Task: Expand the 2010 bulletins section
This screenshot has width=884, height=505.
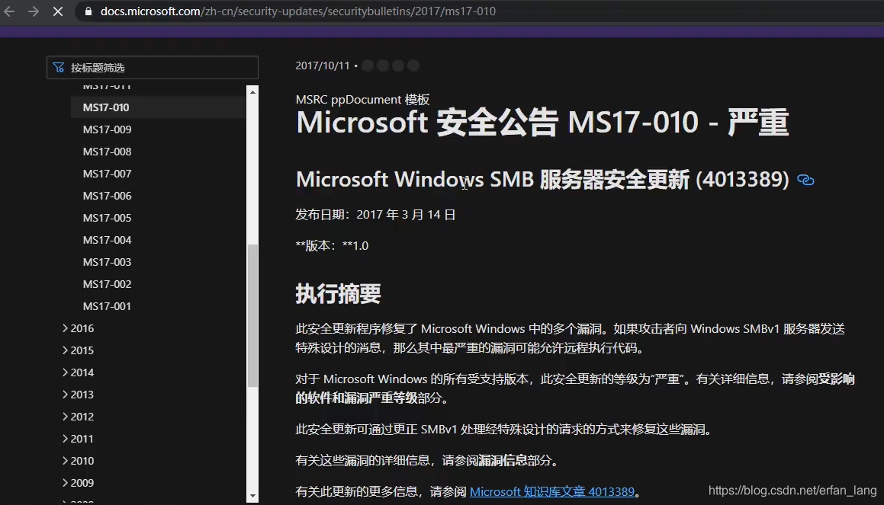Action: point(78,461)
